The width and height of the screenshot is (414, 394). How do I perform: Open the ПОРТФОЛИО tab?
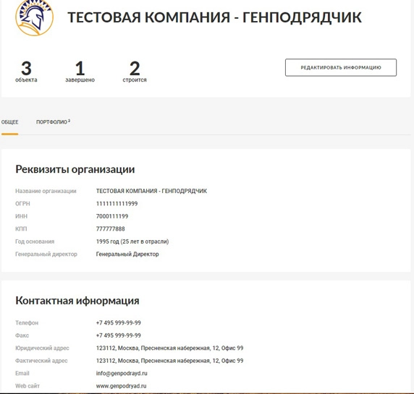point(53,122)
